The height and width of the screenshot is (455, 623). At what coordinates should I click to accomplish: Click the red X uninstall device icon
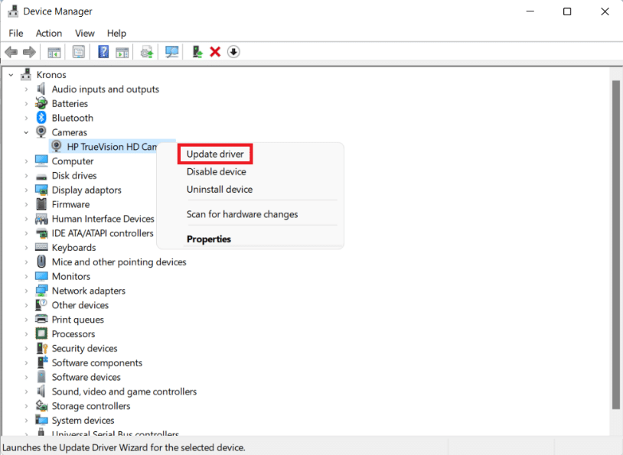(x=215, y=52)
